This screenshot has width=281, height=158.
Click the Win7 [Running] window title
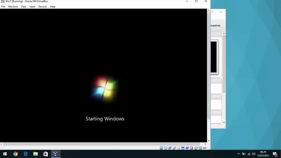click(x=26, y=1)
